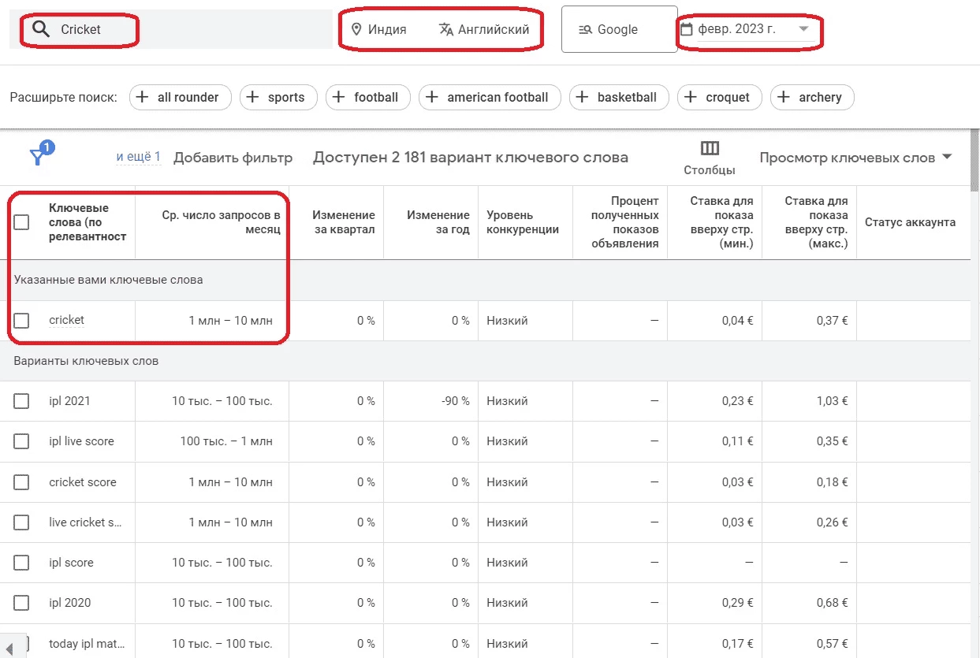The width and height of the screenshot is (980, 658).
Task: Sort by Ср. число запросов в месяц
Action: point(221,222)
